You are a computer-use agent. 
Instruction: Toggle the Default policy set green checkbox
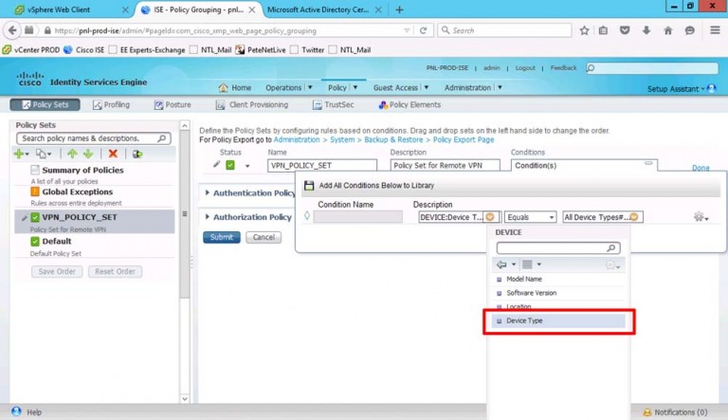point(35,241)
